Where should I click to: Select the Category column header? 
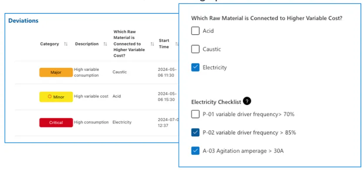click(x=50, y=44)
